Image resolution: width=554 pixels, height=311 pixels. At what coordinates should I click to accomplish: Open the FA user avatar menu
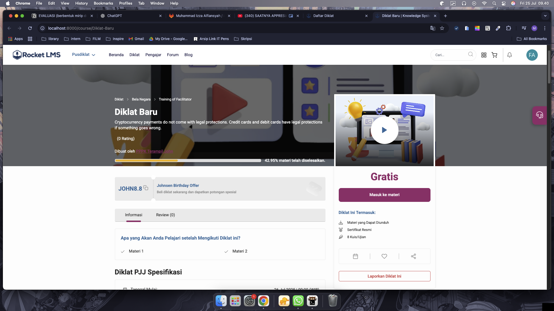coord(532,55)
